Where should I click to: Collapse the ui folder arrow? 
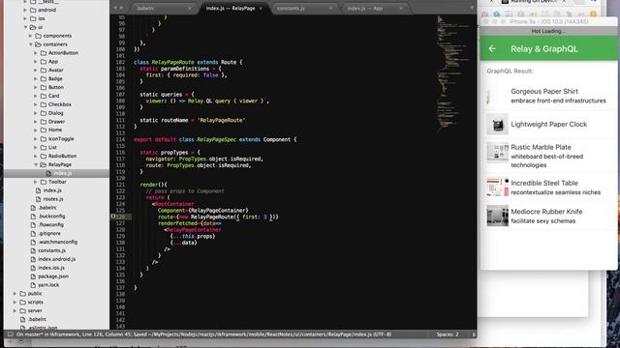point(25,27)
